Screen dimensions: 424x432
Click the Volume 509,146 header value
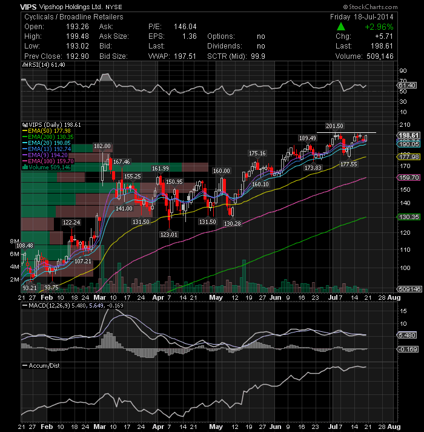point(380,56)
